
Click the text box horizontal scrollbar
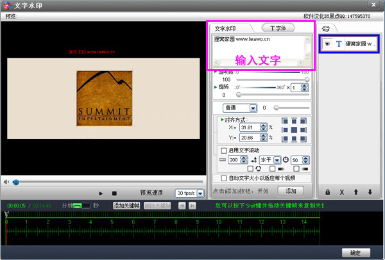click(259, 62)
